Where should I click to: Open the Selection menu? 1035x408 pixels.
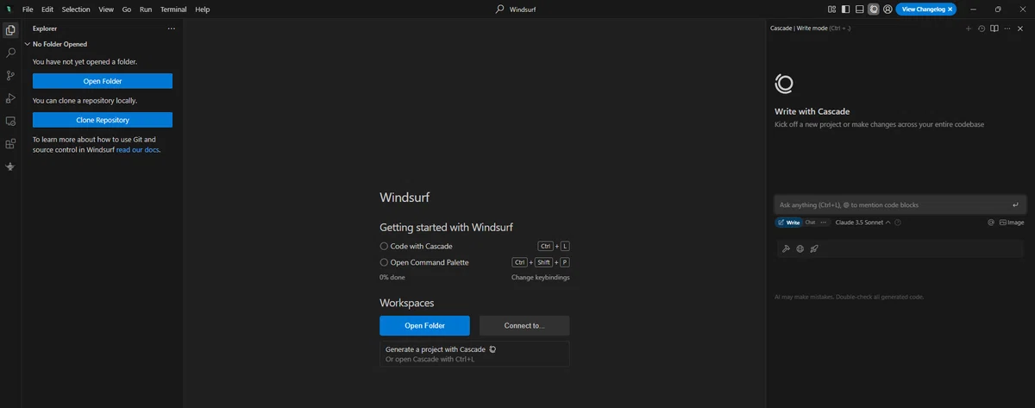(76, 9)
